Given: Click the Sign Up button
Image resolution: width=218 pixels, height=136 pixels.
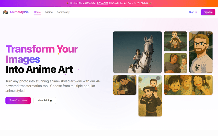Looking at the screenshot, I should [208, 12].
